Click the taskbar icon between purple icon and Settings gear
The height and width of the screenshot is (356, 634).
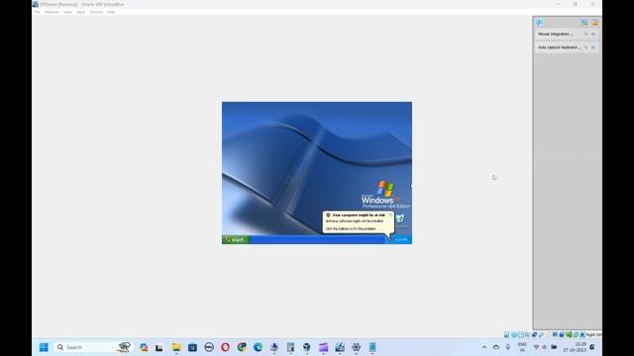(340, 347)
